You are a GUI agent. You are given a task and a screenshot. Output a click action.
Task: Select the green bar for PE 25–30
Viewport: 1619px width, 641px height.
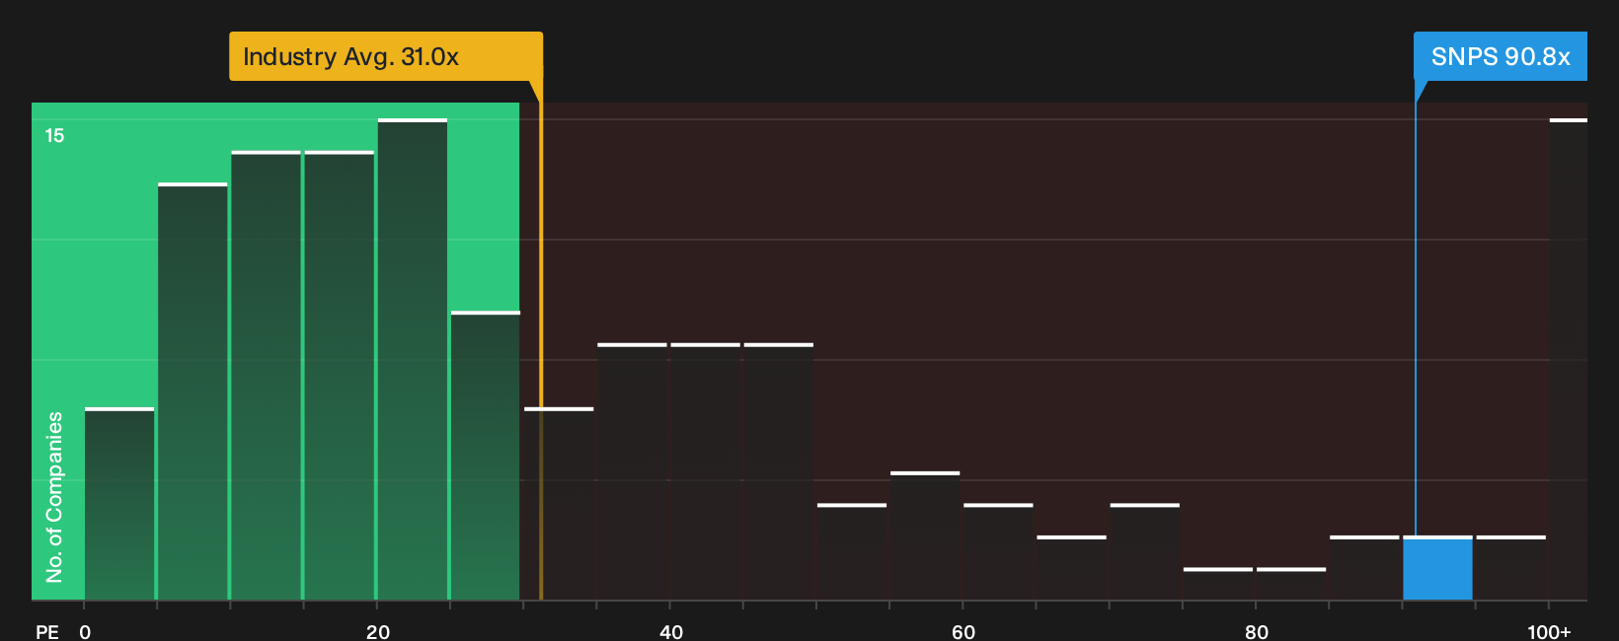[486, 456]
